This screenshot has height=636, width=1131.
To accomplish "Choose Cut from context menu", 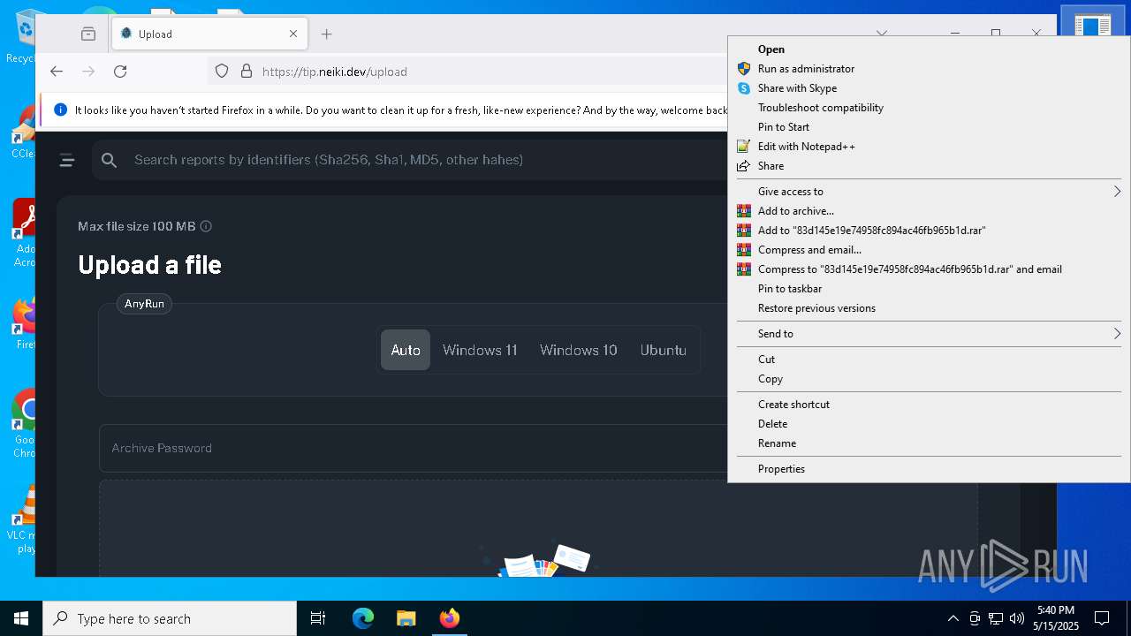I will [928, 360].
